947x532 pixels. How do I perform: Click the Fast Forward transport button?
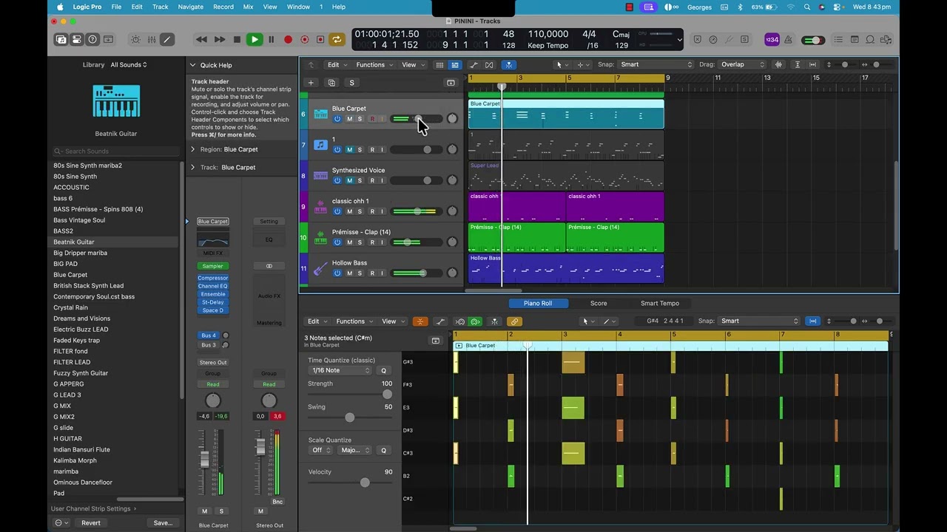[x=220, y=40]
